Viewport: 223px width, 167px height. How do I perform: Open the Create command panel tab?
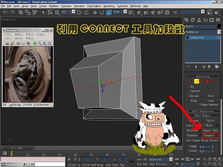pyautogui.click(x=186, y=20)
